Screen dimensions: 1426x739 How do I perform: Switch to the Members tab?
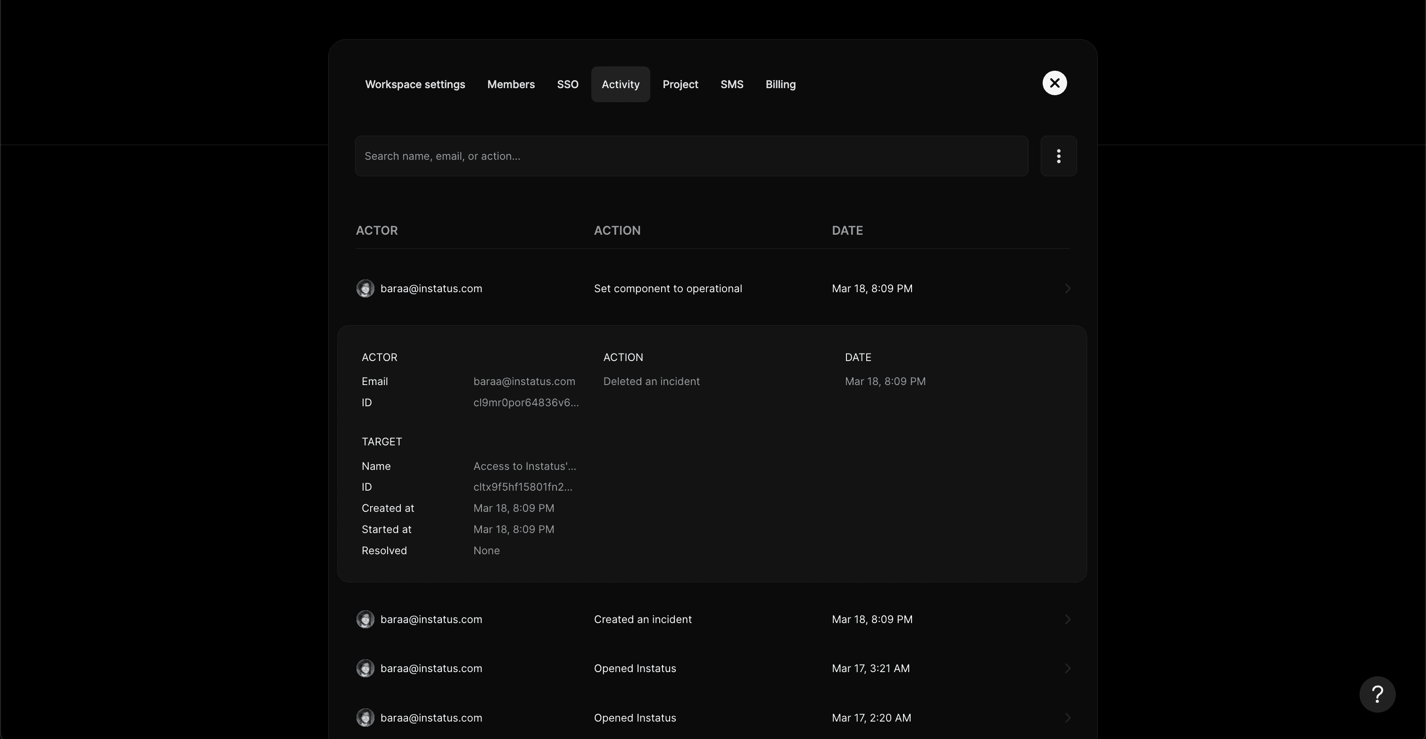click(510, 84)
